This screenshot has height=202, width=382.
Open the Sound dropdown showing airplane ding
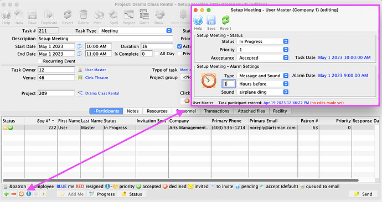pyautogui.click(x=262, y=92)
